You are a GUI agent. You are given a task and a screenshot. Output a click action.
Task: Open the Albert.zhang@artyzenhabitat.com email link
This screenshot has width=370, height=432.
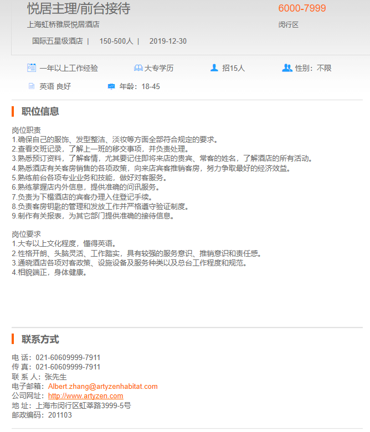point(102,387)
